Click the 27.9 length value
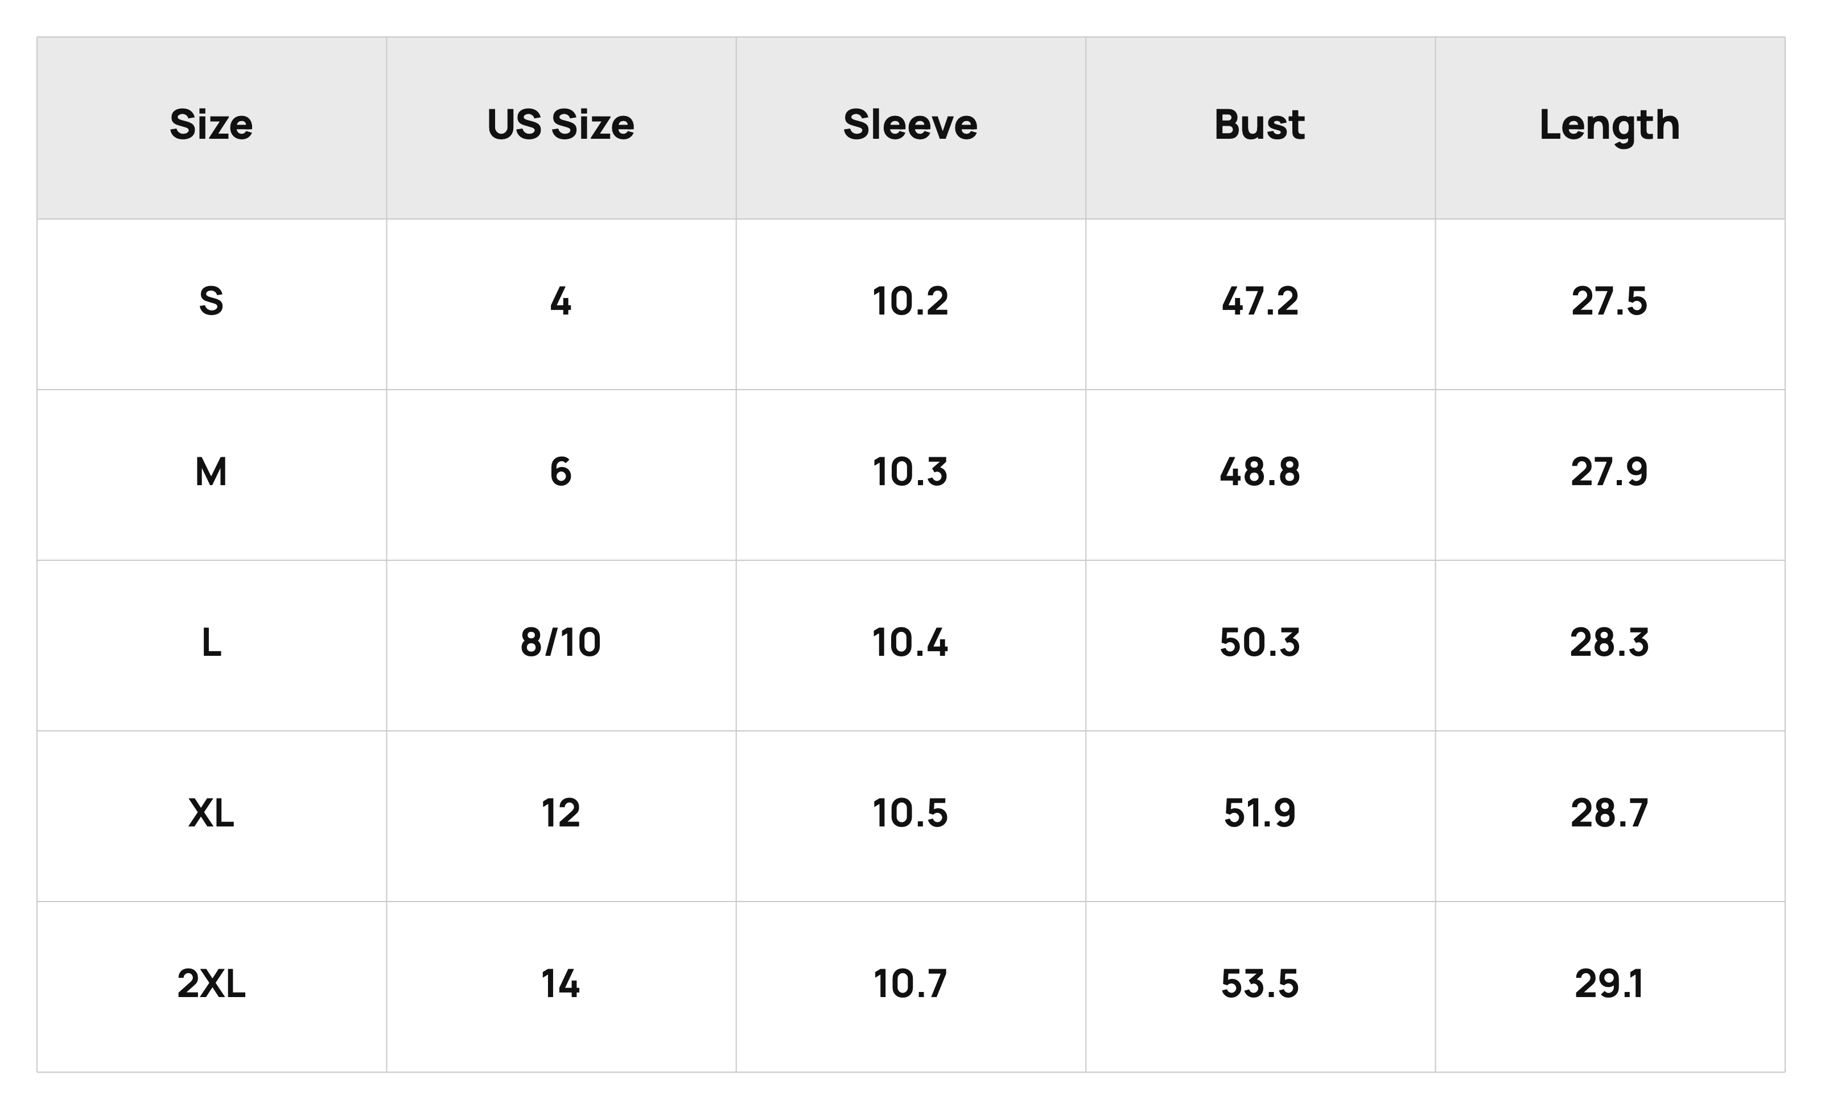This screenshot has height=1108, width=1821. click(x=1610, y=475)
